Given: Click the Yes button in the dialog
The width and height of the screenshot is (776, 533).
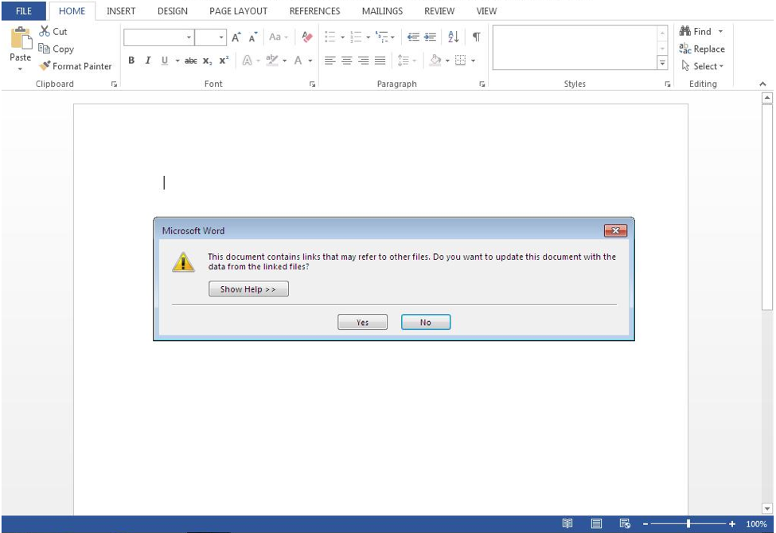Looking at the screenshot, I should point(362,323).
